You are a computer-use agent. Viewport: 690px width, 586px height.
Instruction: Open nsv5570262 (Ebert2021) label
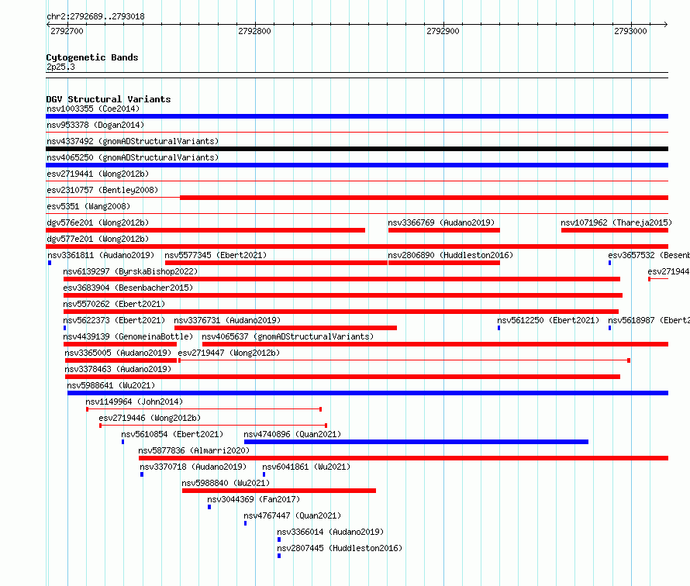coord(114,304)
